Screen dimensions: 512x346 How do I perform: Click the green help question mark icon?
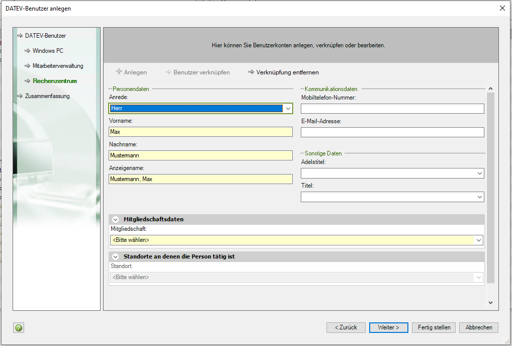19,328
